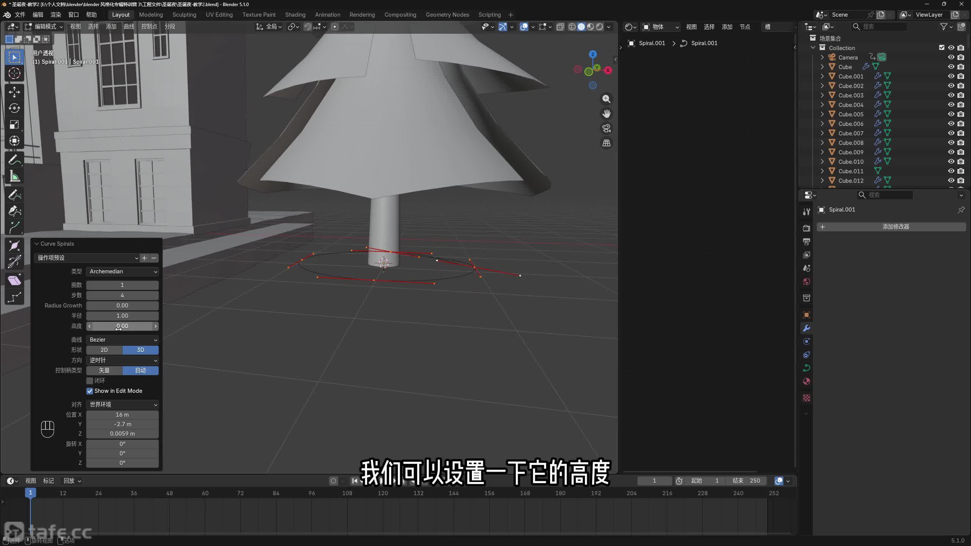Activate the 3D Cursor tool
Image resolution: width=971 pixels, height=546 pixels.
pyautogui.click(x=14, y=73)
